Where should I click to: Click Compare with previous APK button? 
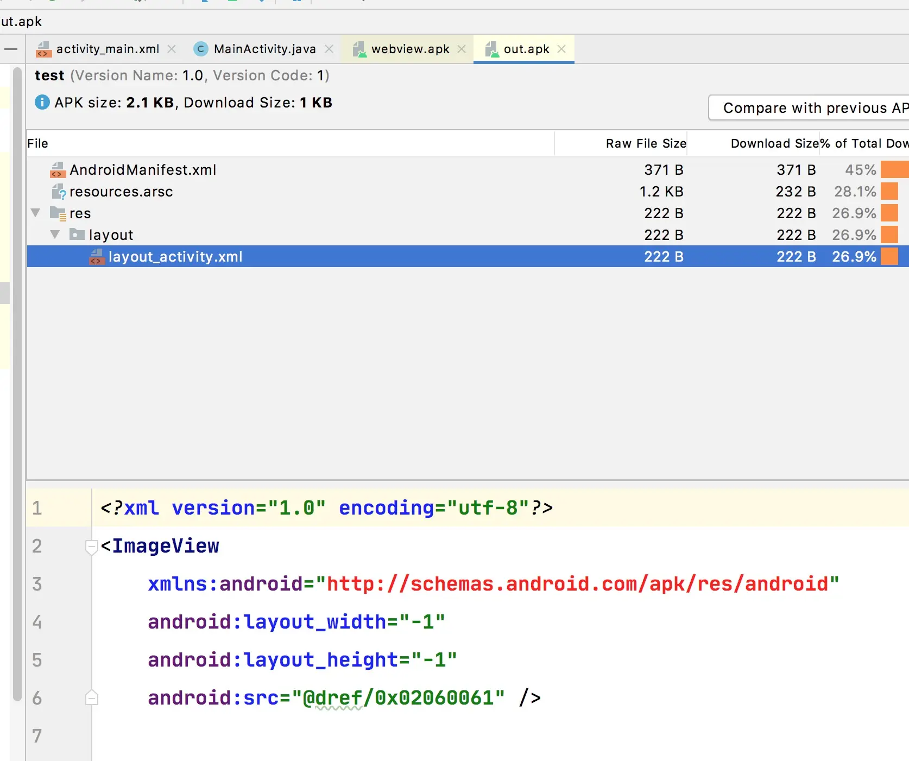coord(809,107)
